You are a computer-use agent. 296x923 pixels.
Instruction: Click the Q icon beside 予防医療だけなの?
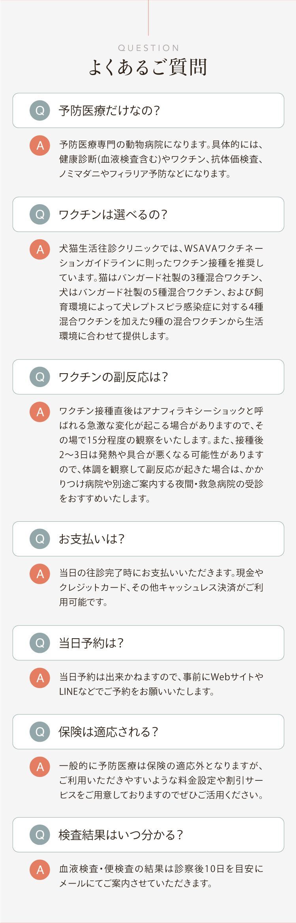tap(40, 111)
